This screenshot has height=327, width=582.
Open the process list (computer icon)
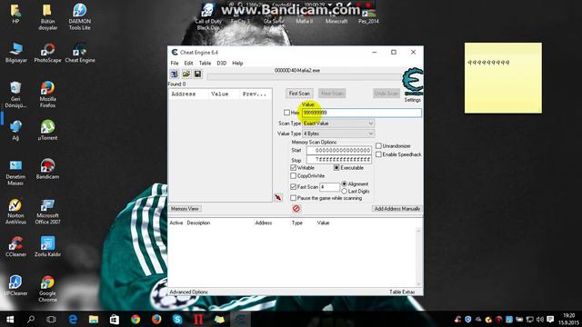pyautogui.click(x=174, y=74)
